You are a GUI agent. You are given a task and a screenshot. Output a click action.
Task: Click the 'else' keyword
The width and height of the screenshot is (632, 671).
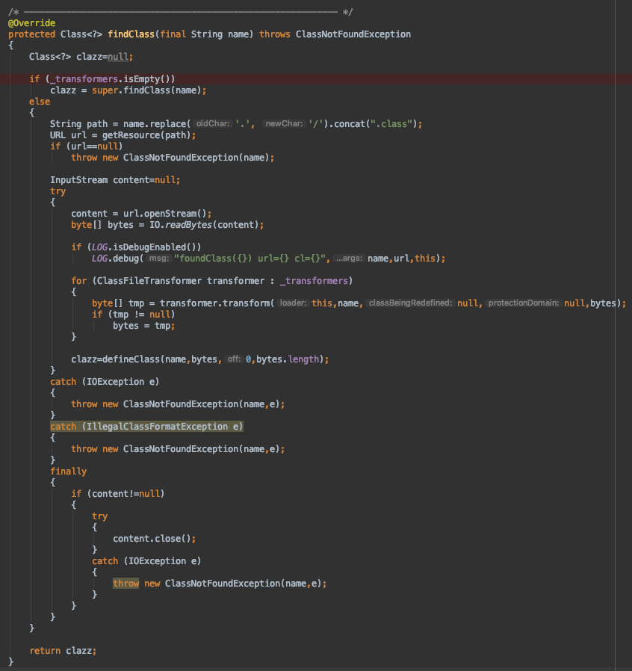[x=40, y=102]
